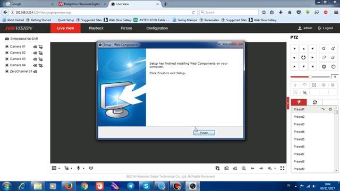Start recording for Camera 03
Screen dimensions: 340x191
[x=35, y=59]
